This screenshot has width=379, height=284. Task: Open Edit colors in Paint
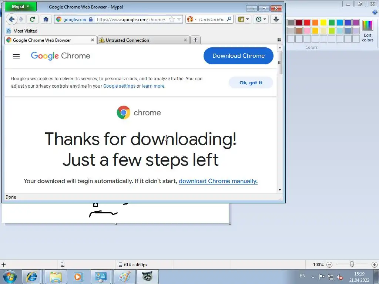[x=368, y=31]
